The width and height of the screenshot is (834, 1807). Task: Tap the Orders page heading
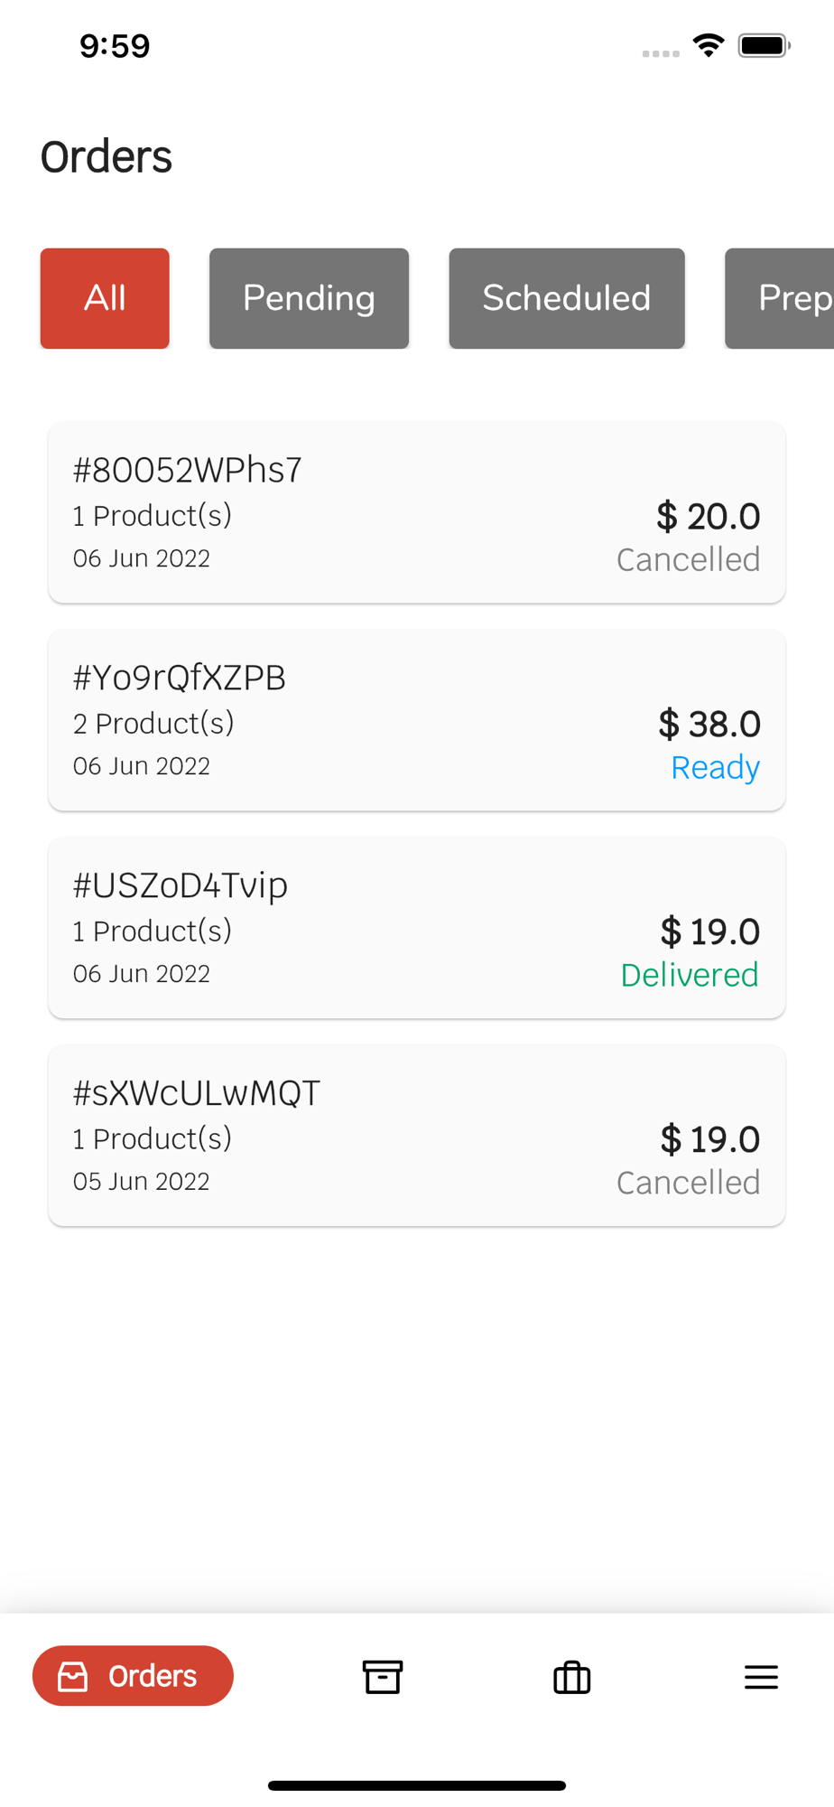(107, 157)
